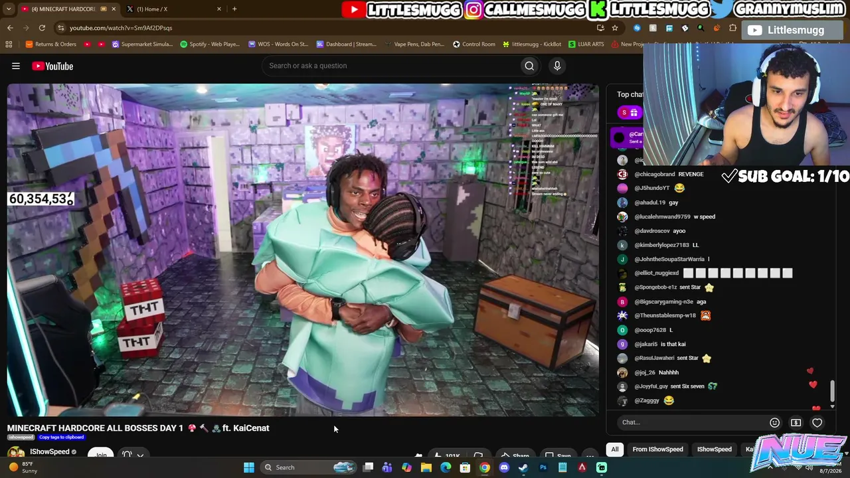Open the Spotify Web Player bookmark
The height and width of the screenshot is (478, 850).
tap(210, 44)
